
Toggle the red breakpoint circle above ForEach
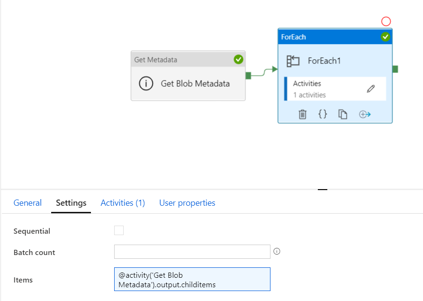click(x=386, y=21)
